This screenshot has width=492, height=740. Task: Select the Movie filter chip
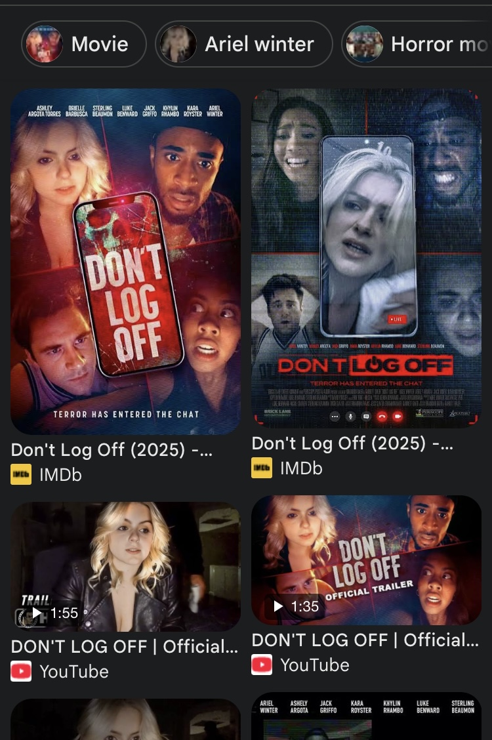pyautogui.click(x=84, y=45)
